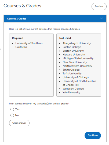Click Michigan State University list entry
This screenshot has height=145, width=109.
click(78, 58)
